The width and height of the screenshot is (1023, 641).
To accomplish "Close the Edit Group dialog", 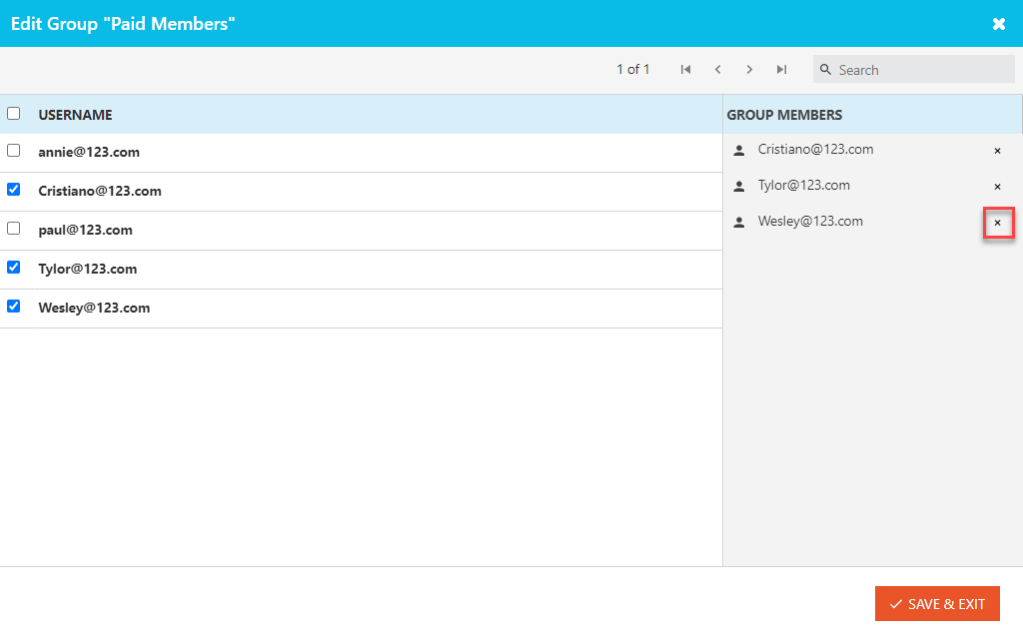I will pos(999,24).
